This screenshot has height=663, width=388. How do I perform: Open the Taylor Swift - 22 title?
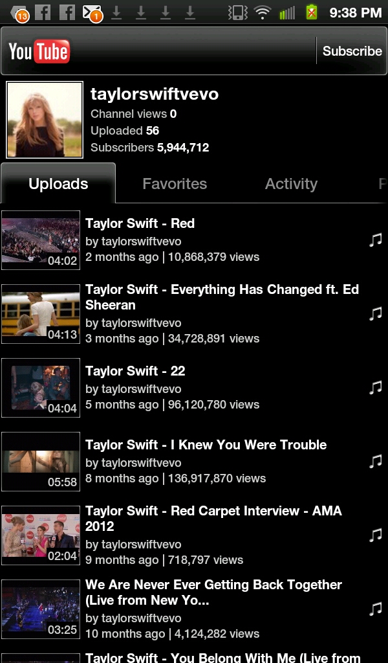click(135, 371)
